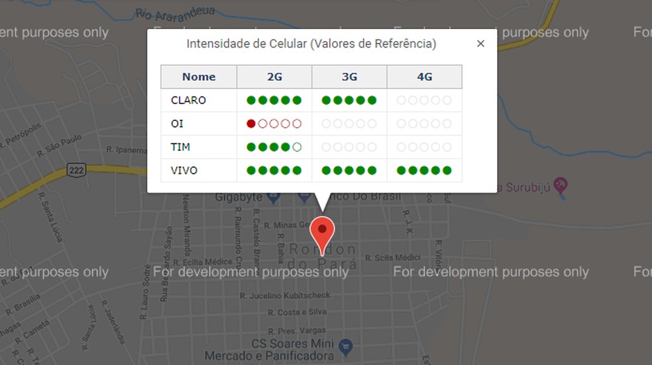The width and height of the screenshot is (652, 365).
Task: Click the 222 highway shield icon
Action: click(76, 170)
